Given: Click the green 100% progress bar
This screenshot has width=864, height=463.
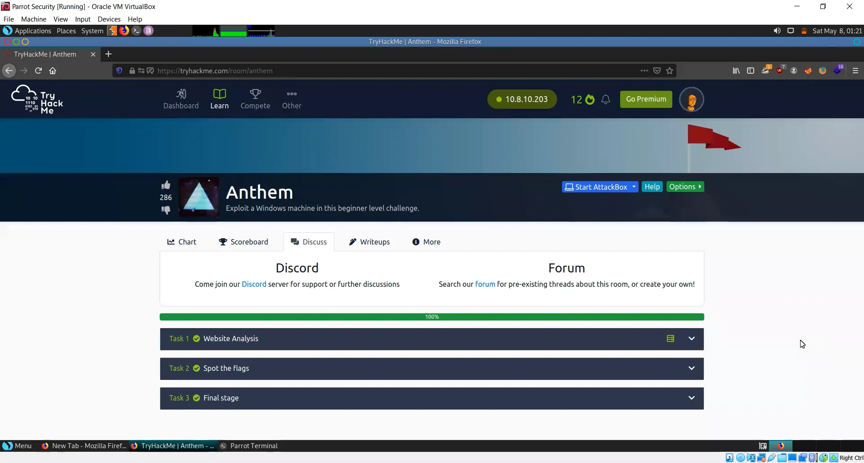Looking at the screenshot, I should tap(432, 317).
